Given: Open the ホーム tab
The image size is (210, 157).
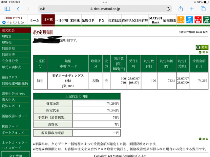Looking at the screenshot, I should 34,20.
